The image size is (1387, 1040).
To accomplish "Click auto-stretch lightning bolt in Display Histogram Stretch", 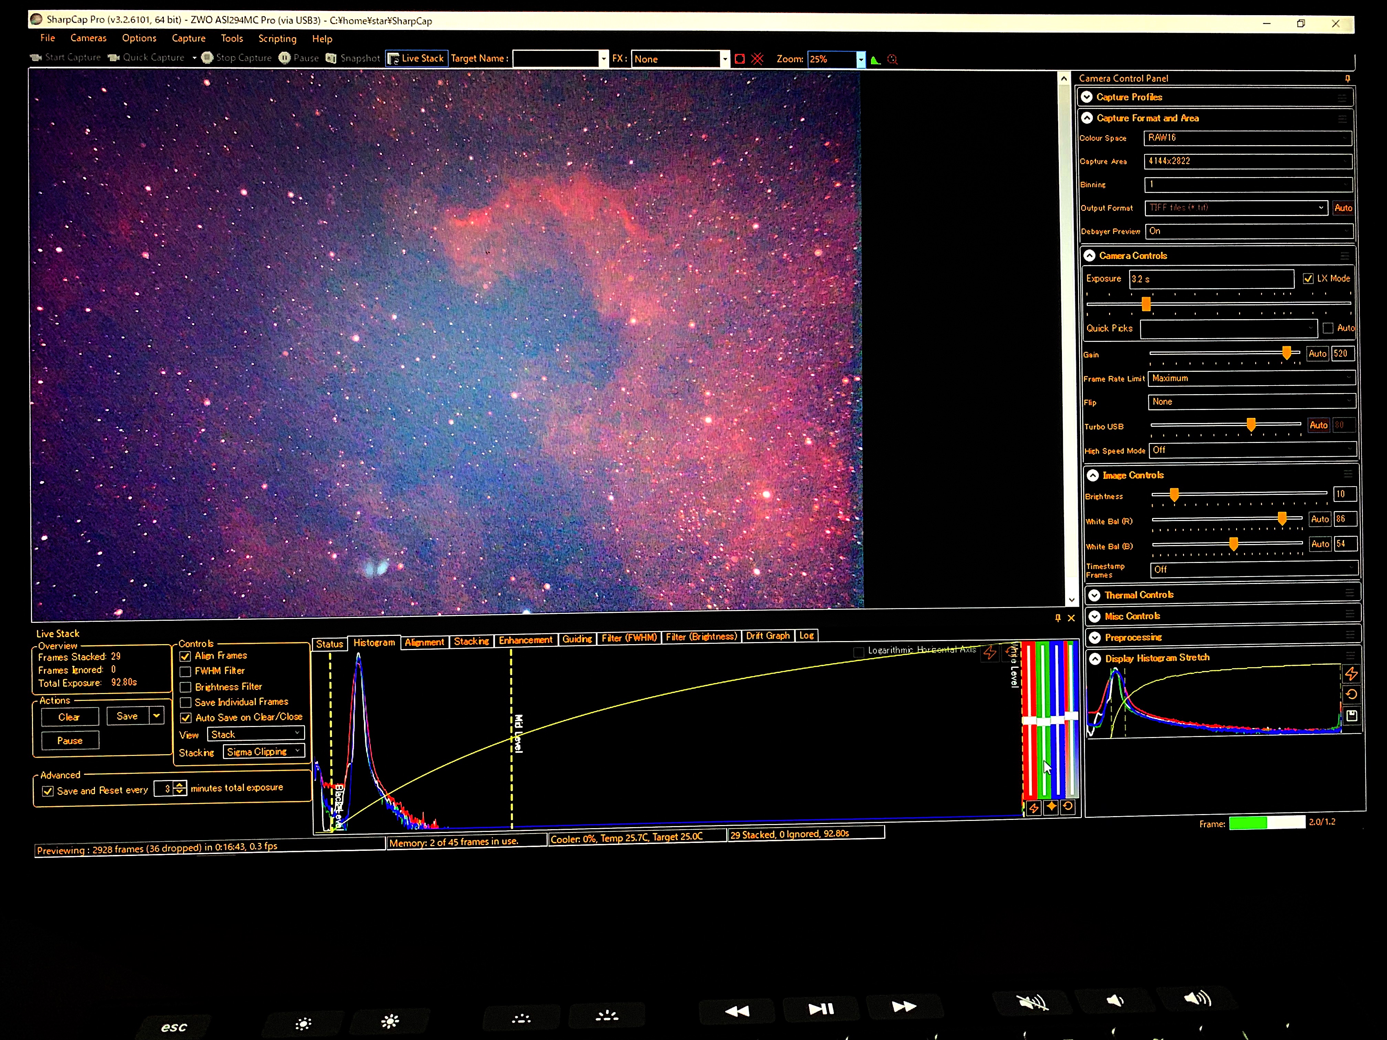I will [x=1351, y=674].
